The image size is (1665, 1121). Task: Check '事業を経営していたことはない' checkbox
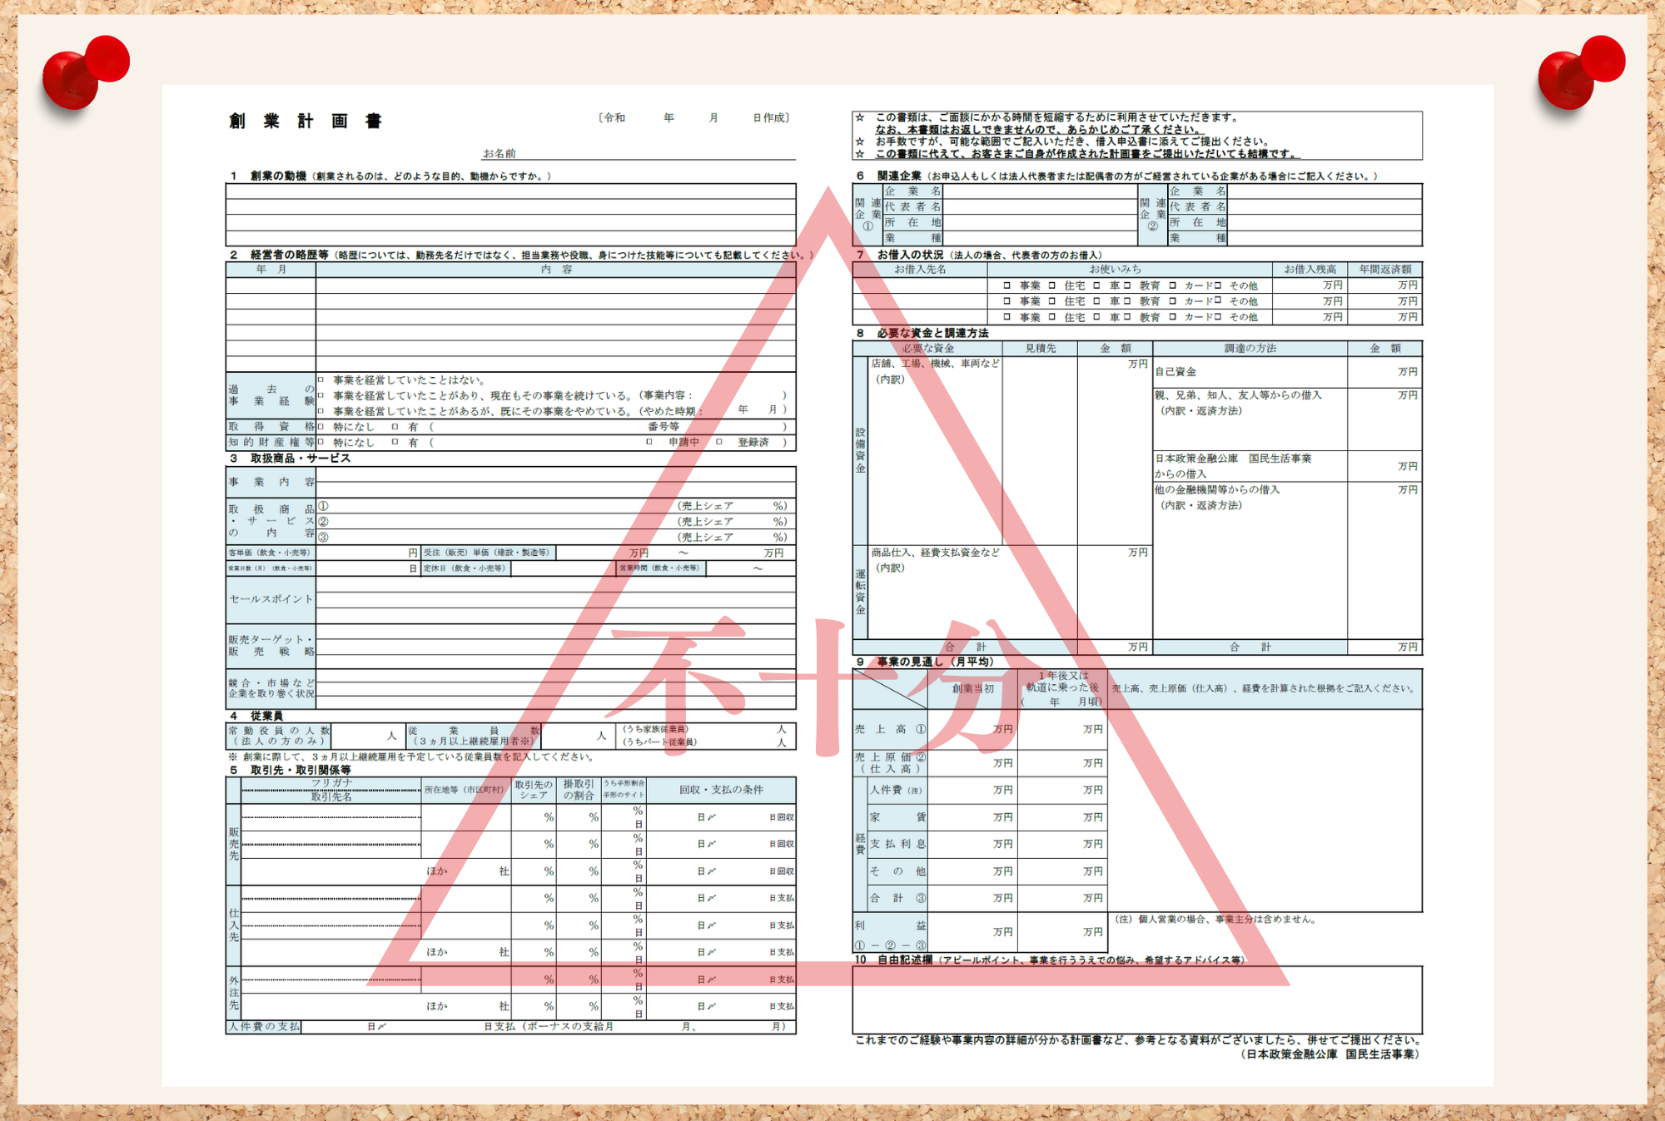321,380
